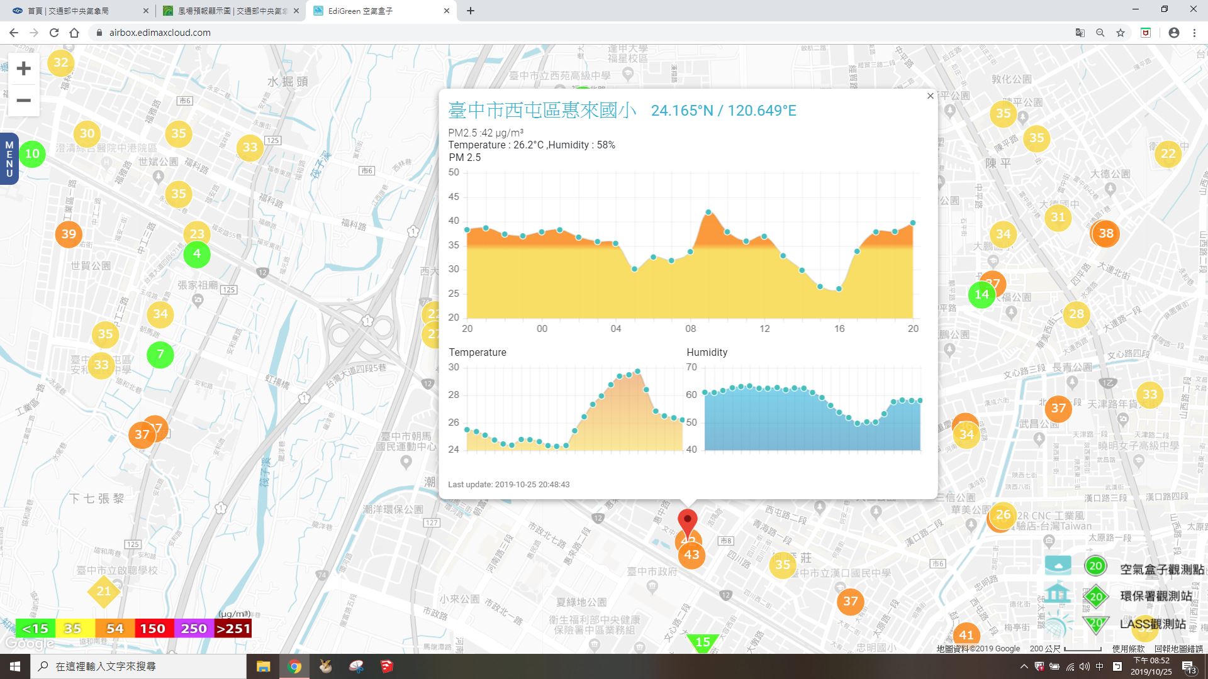Click the PM2.5 peak data point near 09
The width and height of the screenshot is (1208, 679).
click(x=708, y=213)
